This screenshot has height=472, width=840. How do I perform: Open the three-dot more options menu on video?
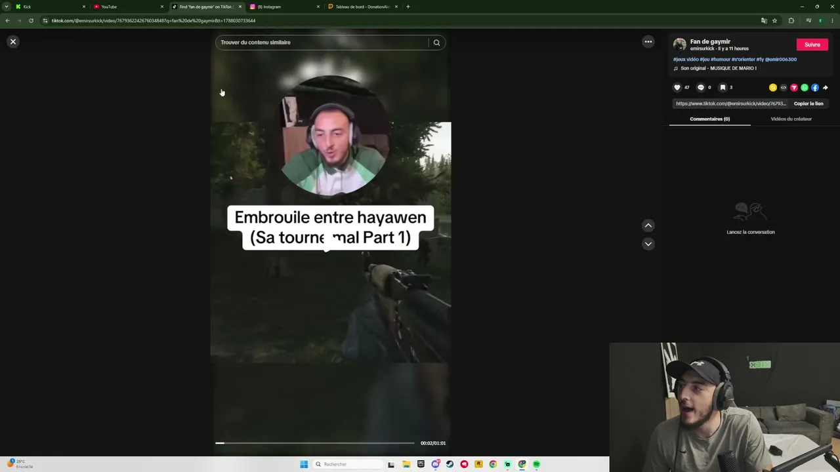648,42
